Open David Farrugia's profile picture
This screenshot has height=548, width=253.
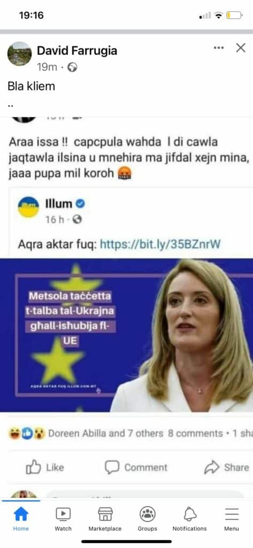pyautogui.click(x=20, y=54)
